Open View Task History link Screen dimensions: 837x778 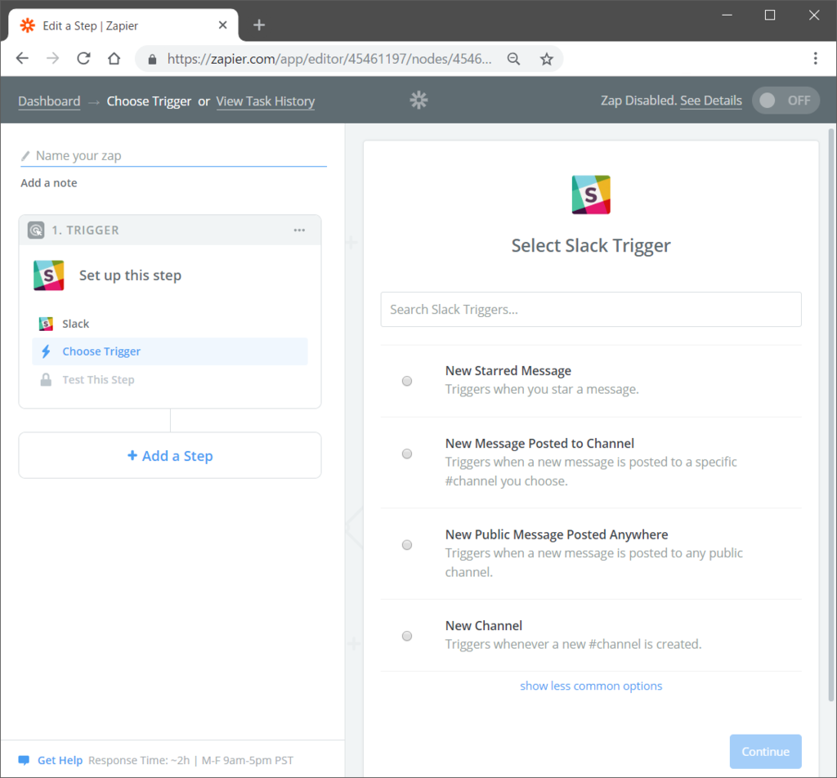(266, 101)
